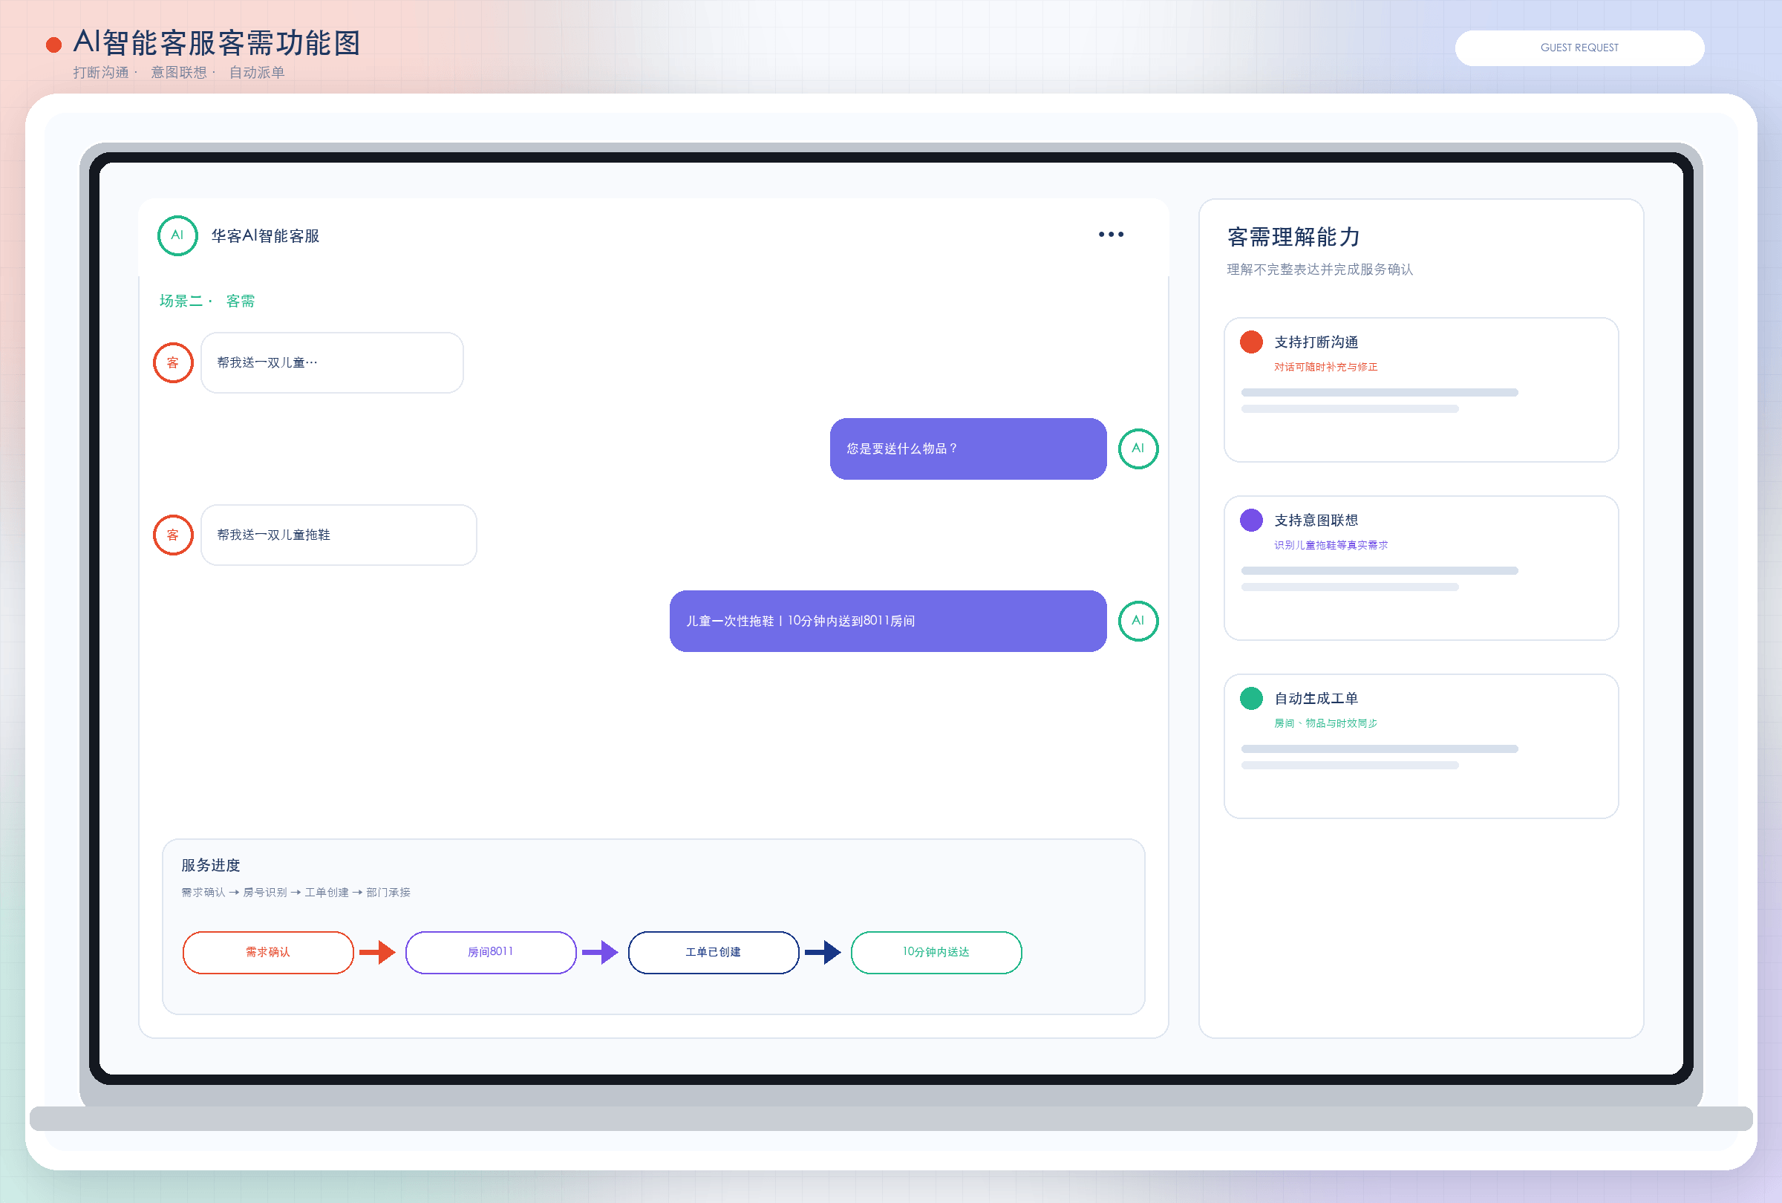Click the navy arrow after 工单已创建
Viewport: 1782px width, 1203px height.
(823, 952)
